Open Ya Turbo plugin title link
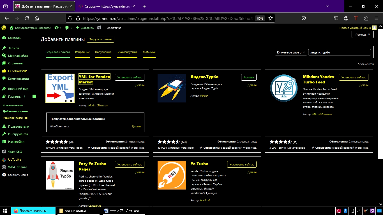The height and width of the screenshot is (215, 383). point(199,164)
